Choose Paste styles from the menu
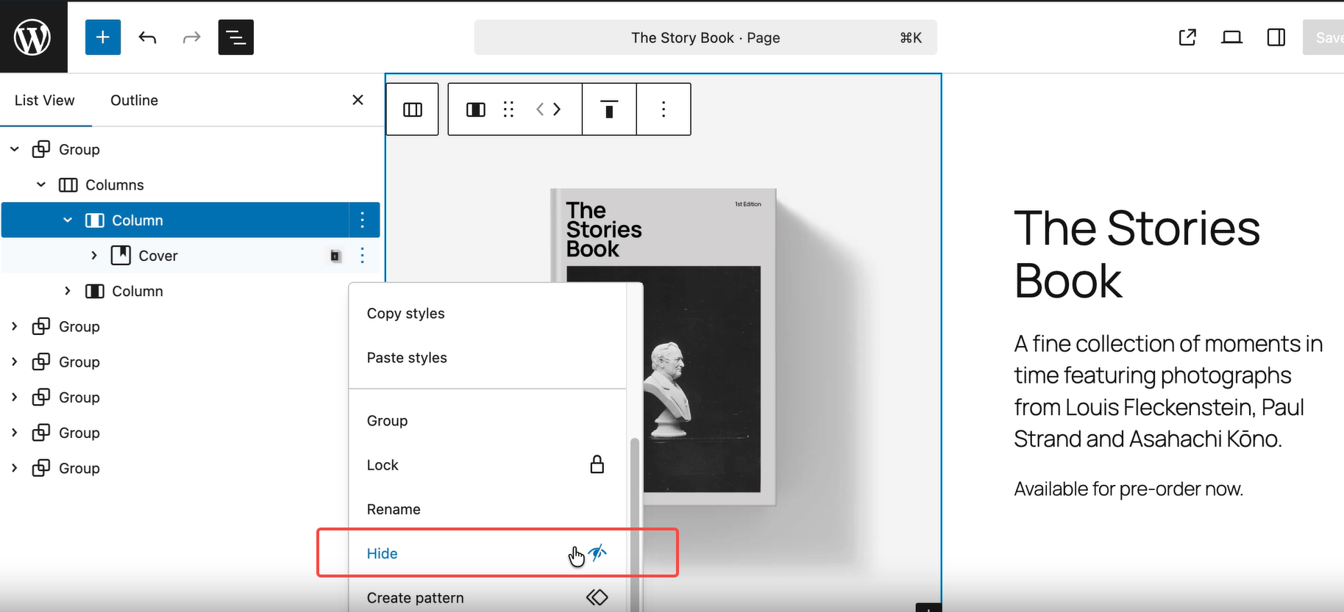The width and height of the screenshot is (1344, 612). [487, 357]
